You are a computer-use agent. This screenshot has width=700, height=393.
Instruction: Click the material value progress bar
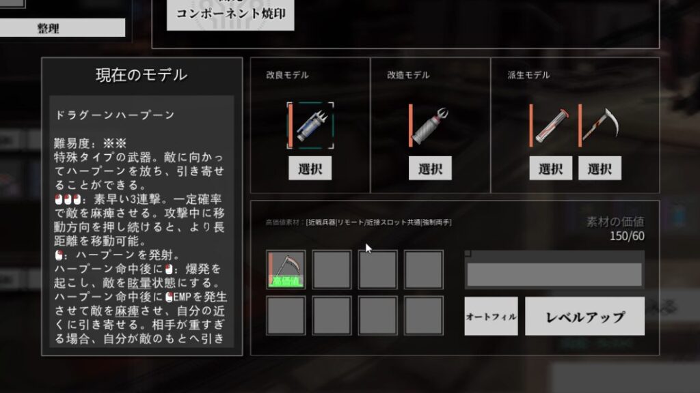click(x=554, y=274)
